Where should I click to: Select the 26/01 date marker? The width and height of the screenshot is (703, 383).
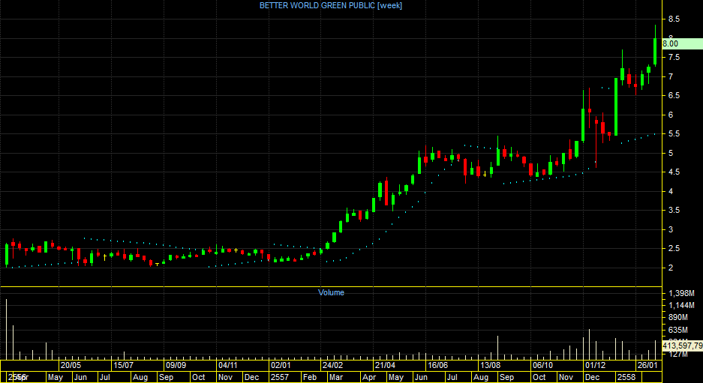[x=649, y=365]
